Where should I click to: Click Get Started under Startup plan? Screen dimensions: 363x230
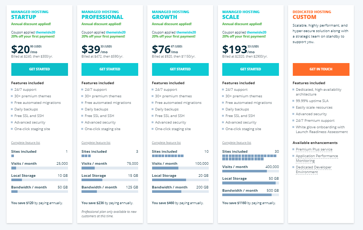pyautogui.click(x=39, y=69)
